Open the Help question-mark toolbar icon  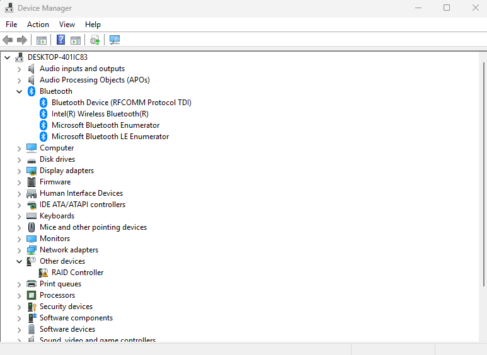click(x=61, y=40)
